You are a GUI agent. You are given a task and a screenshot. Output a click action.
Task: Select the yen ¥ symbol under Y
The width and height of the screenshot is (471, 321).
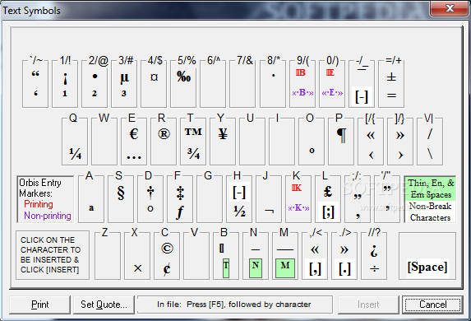point(223,133)
